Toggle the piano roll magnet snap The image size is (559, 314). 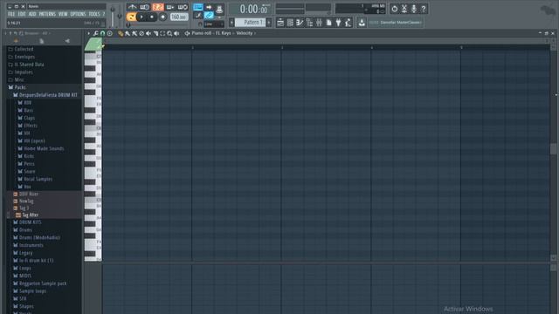click(103, 33)
